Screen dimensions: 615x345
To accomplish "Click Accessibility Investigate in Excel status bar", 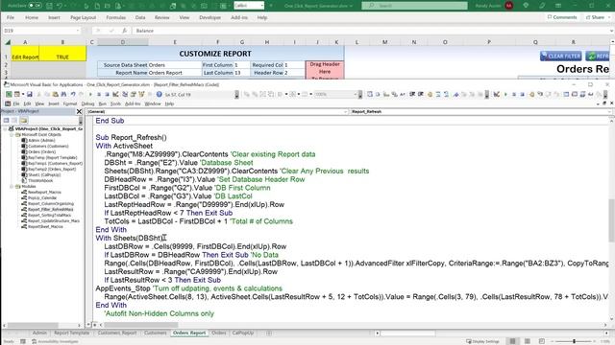I will coord(55,341).
